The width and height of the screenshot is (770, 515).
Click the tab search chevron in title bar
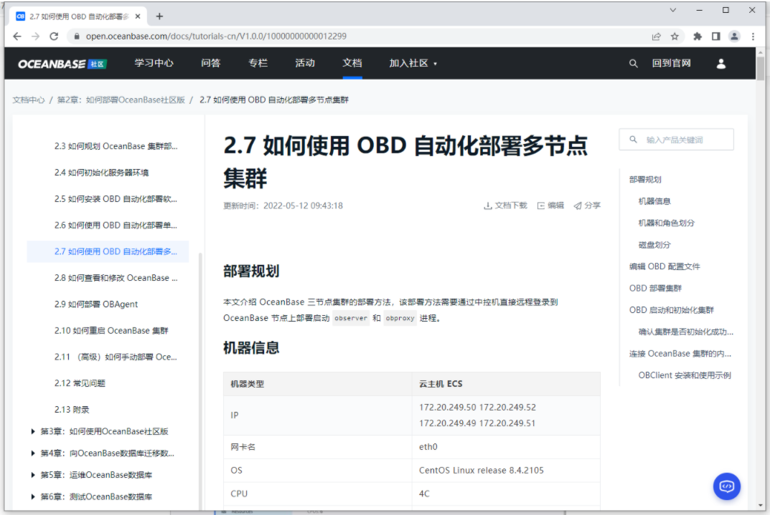pyautogui.click(x=673, y=10)
